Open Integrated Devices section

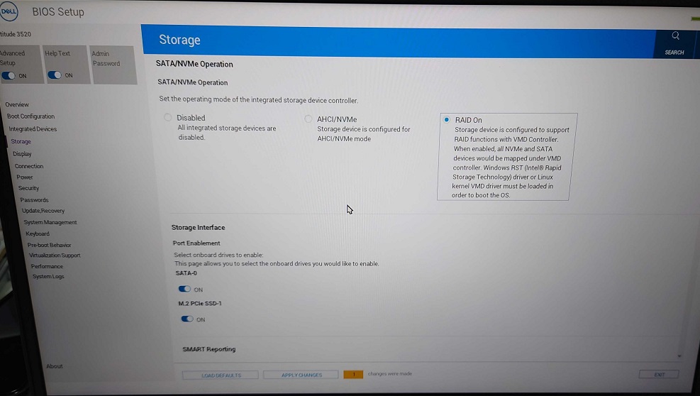pos(33,128)
